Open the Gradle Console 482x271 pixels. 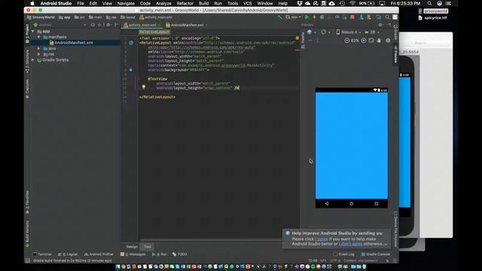click(x=376, y=254)
